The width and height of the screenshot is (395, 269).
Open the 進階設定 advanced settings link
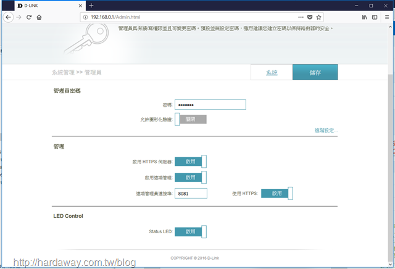pos(326,130)
